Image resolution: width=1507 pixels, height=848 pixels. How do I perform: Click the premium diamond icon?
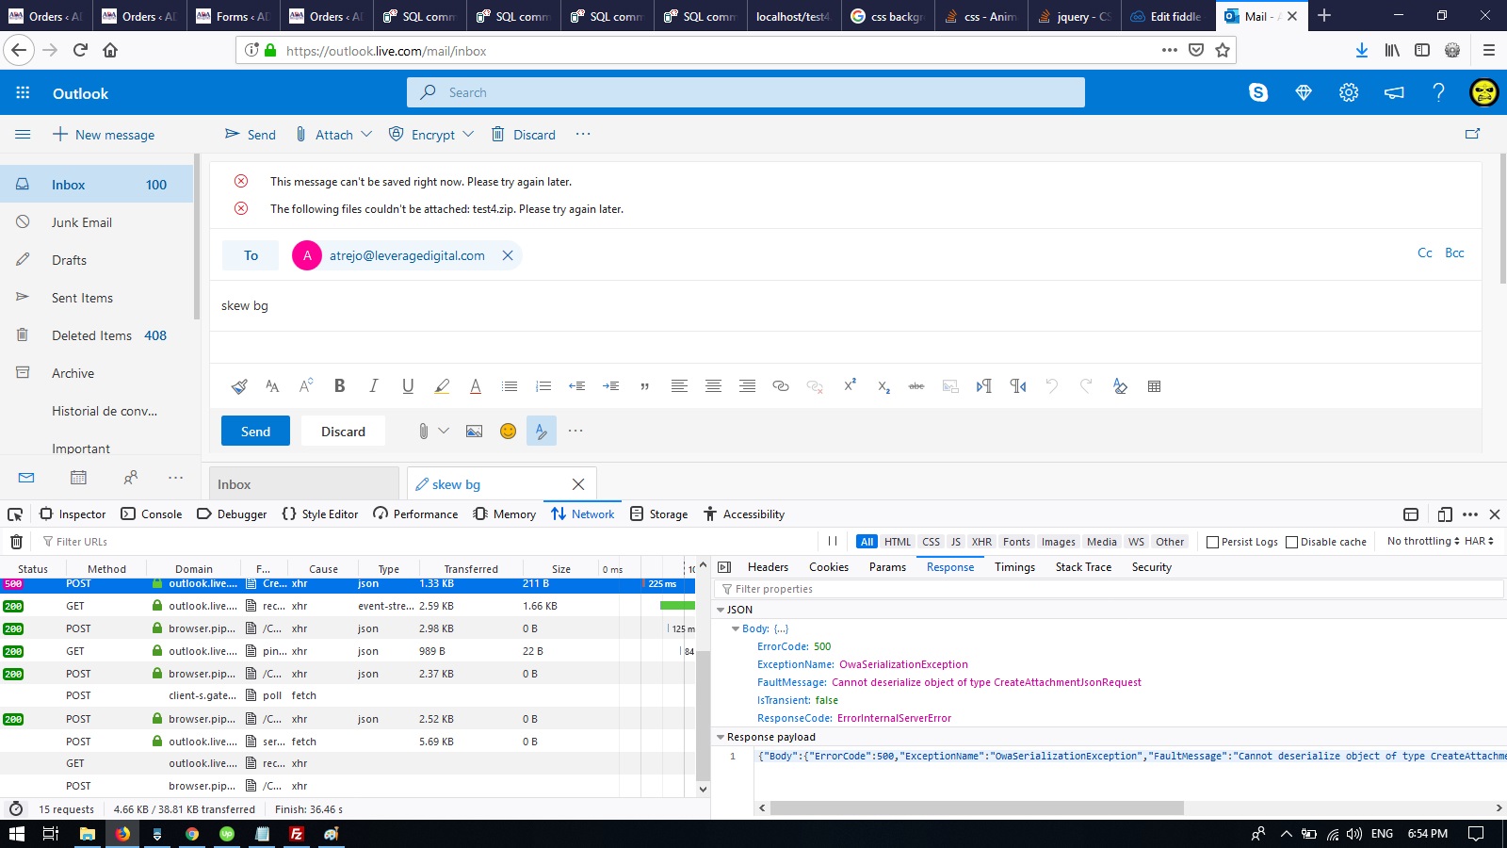1304,92
